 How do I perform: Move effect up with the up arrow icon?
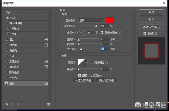coord(13,104)
